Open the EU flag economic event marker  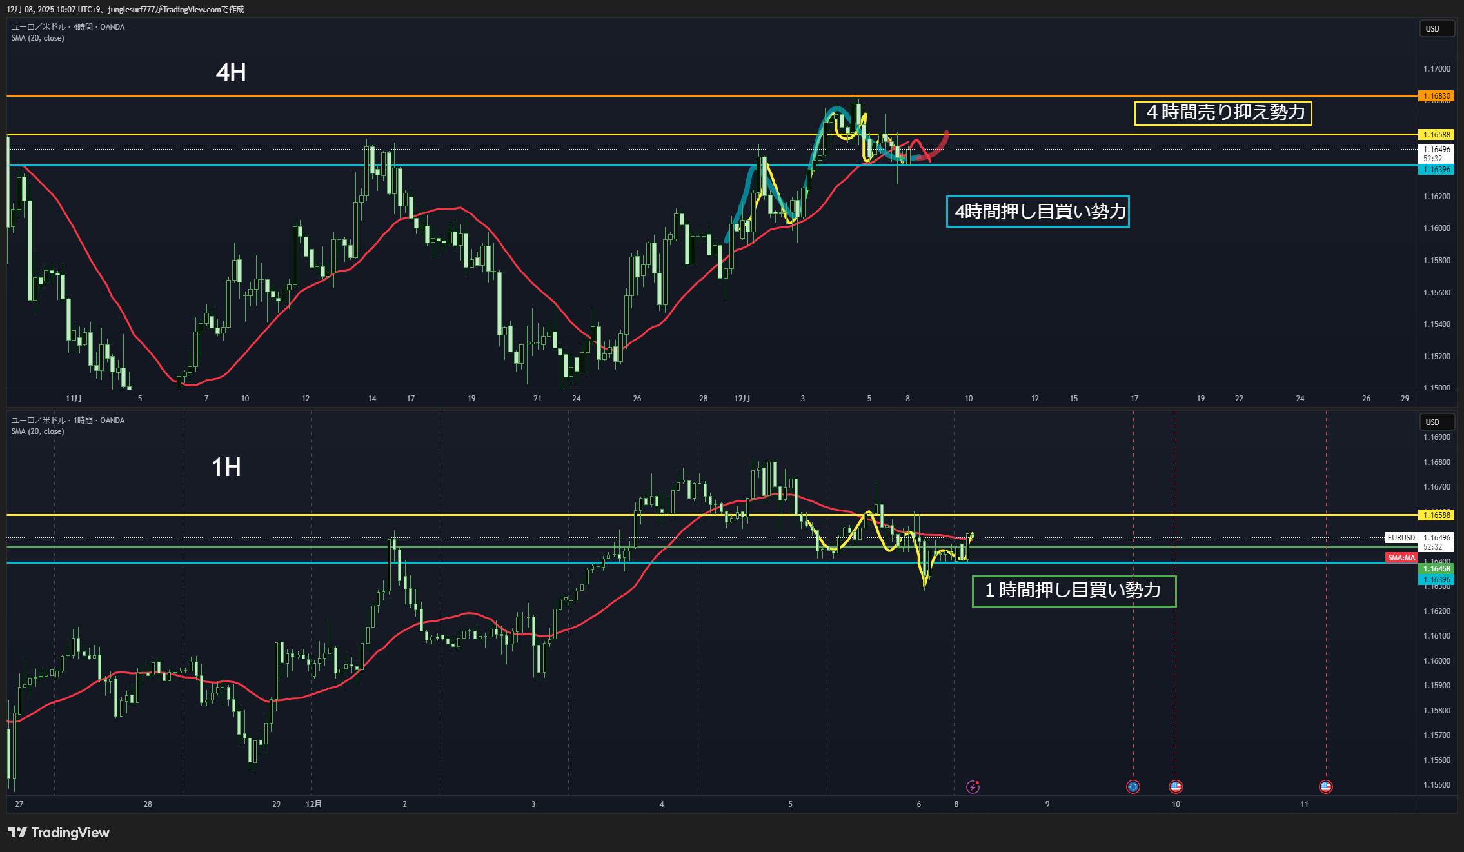pyautogui.click(x=1133, y=786)
